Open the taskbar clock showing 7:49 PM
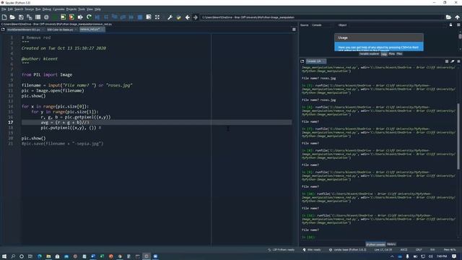 click(442, 256)
